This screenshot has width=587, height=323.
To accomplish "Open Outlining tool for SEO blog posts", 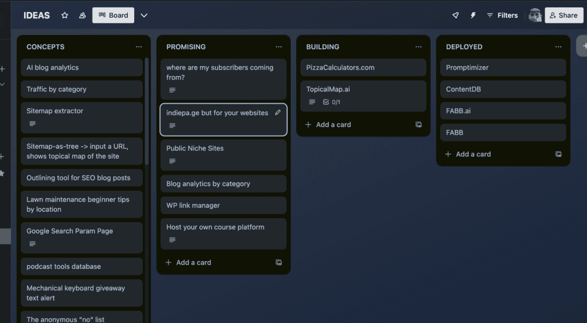I will [81, 178].
